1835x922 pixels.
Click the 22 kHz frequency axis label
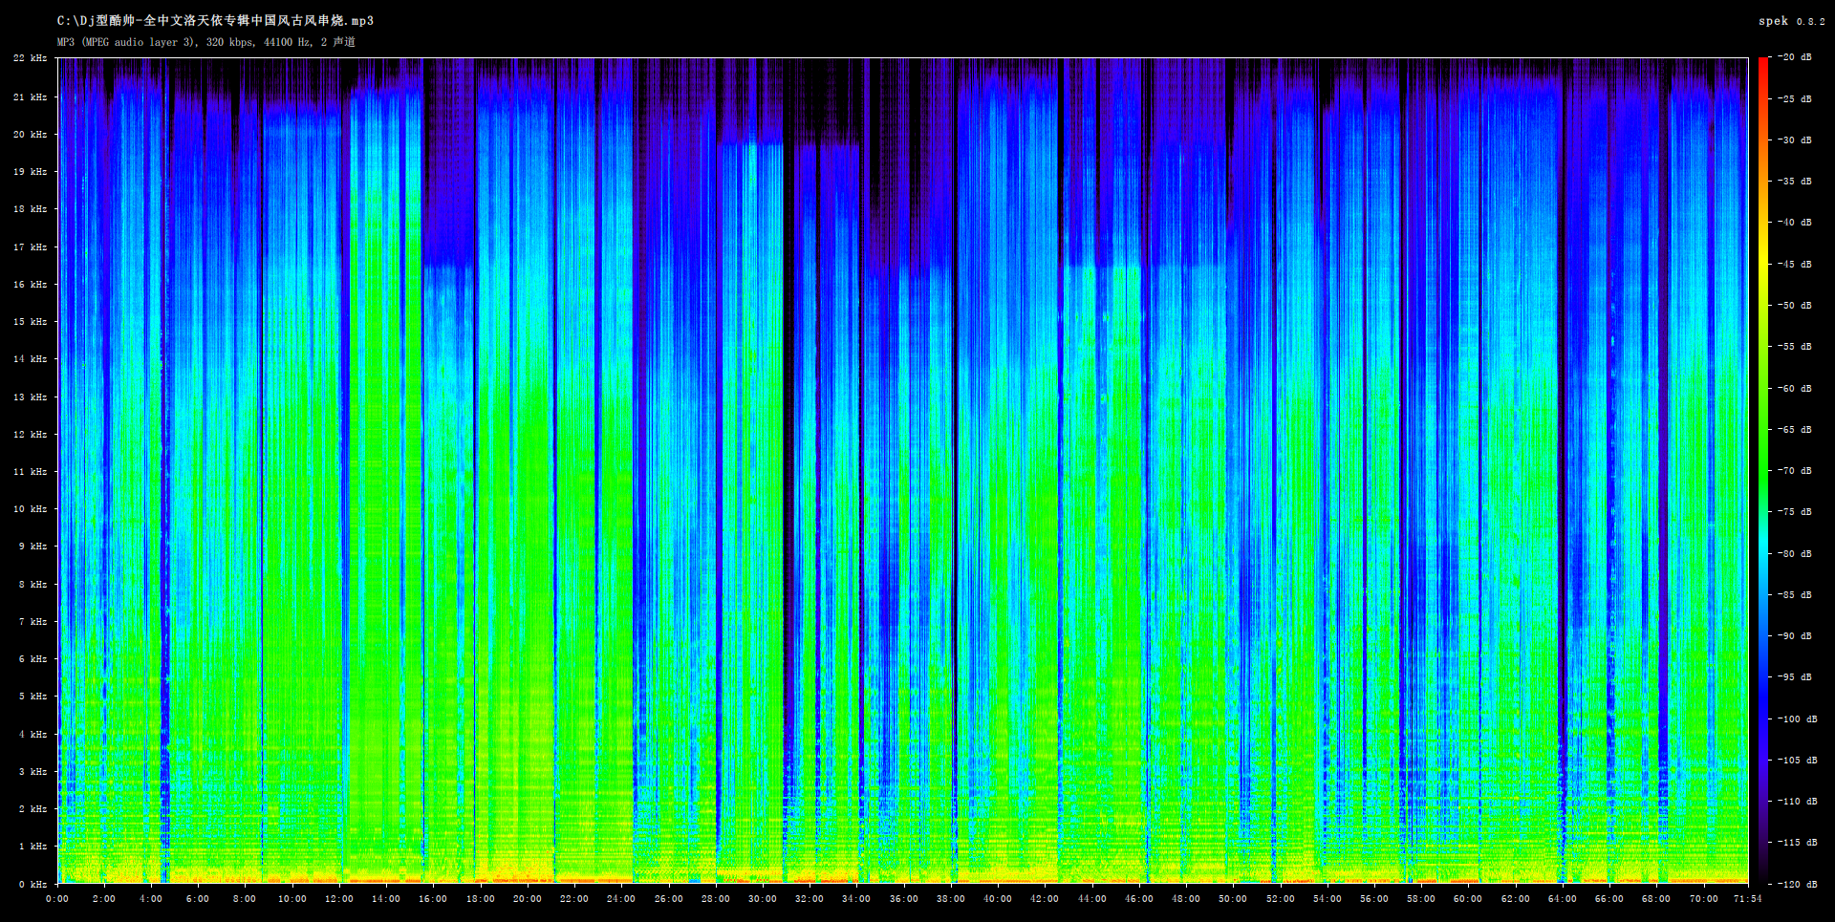pyautogui.click(x=30, y=58)
